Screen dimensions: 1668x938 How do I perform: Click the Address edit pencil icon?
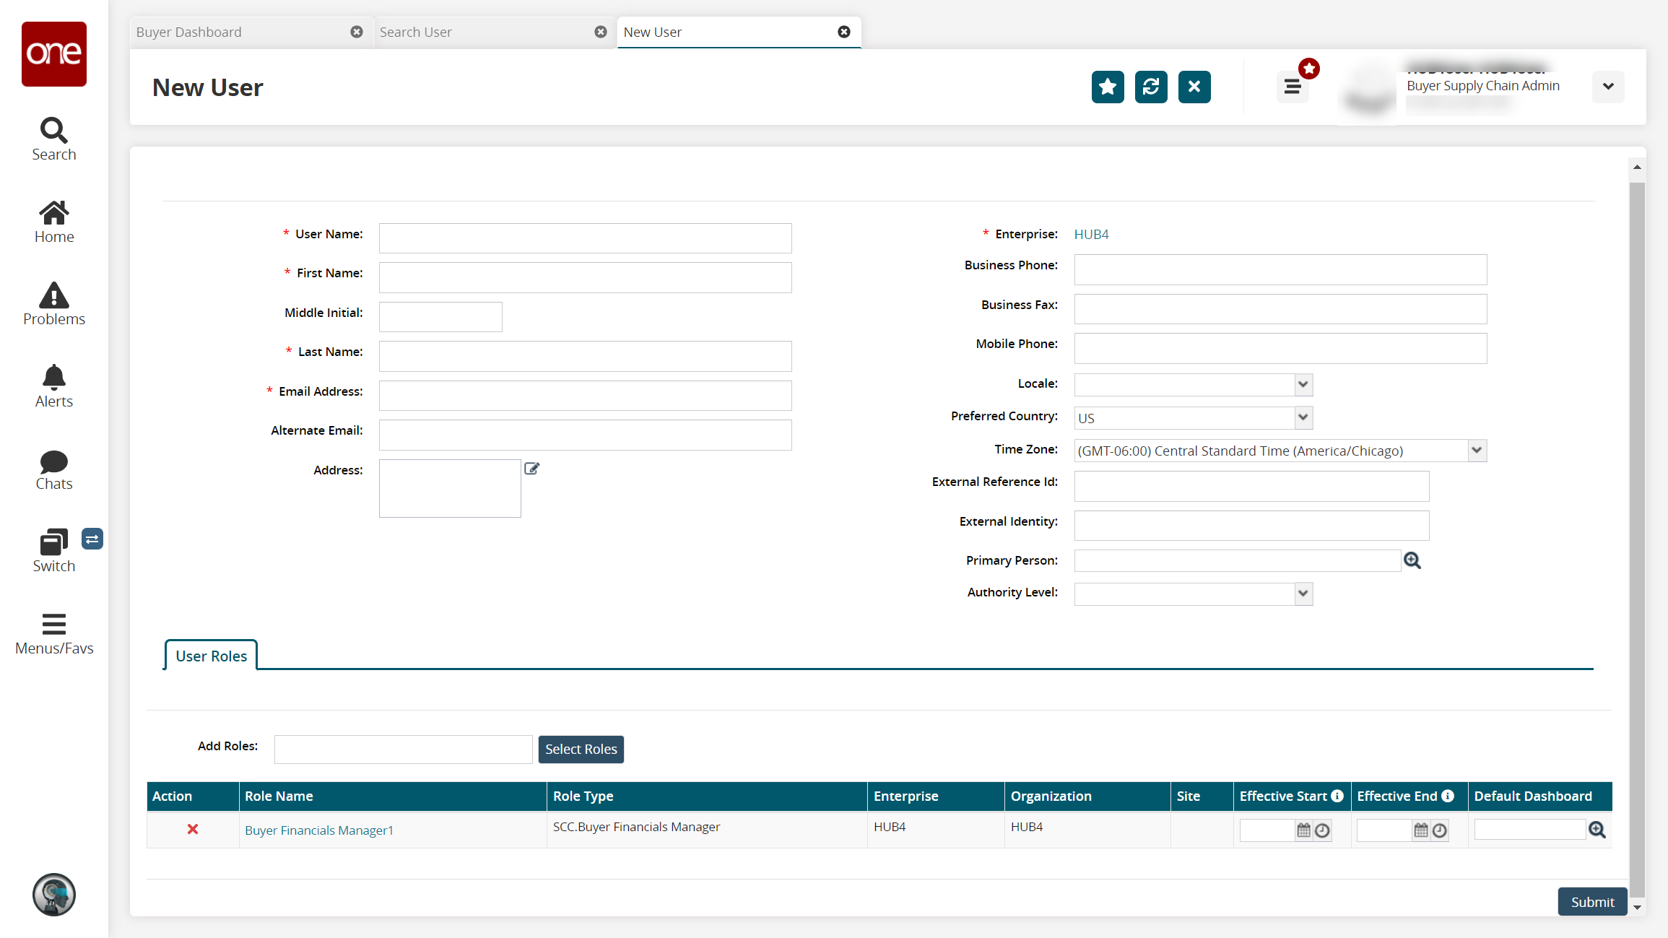532,469
